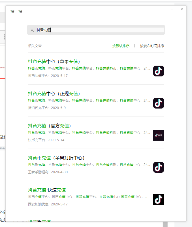Click TikTok thumbnail of 苹果打折中心 article
The image size is (192, 227).
coord(159,167)
